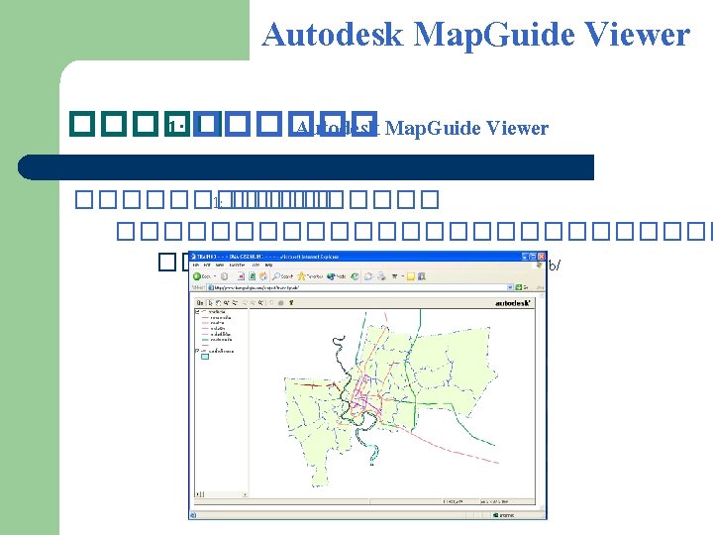This screenshot has width=713, height=535.
Task: Click the green Refresh page icon
Action: 253,276
